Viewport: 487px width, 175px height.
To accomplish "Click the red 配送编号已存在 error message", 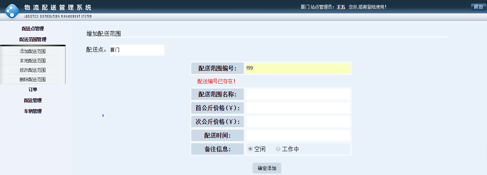I will (x=216, y=82).
